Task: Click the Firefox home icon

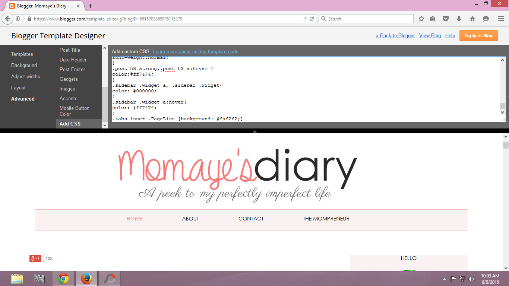Action: [472, 18]
